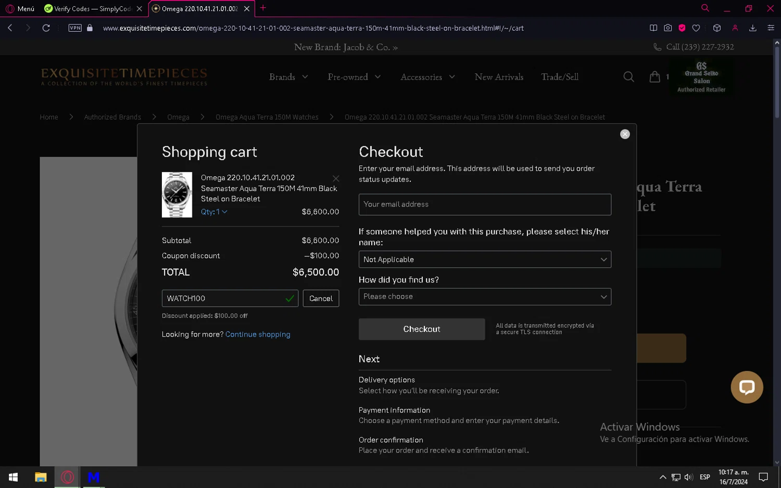Open a new browser tab
781x488 pixels.
(x=263, y=8)
